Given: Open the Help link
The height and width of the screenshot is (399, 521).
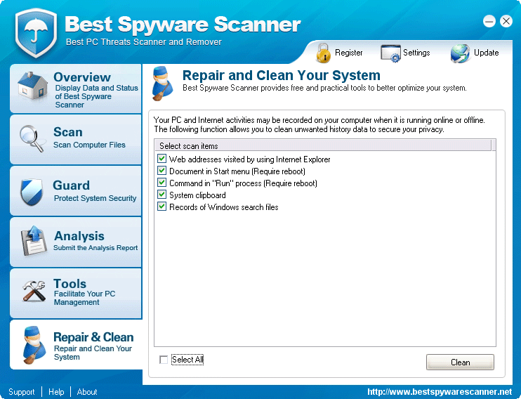Looking at the screenshot, I should [x=56, y=392].
